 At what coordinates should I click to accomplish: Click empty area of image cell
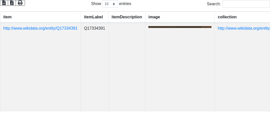(x=180, y=69)
